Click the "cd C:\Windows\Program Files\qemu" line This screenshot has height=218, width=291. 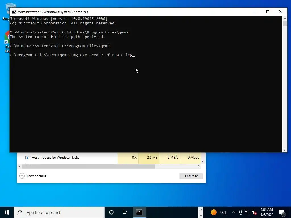[69, 32]
